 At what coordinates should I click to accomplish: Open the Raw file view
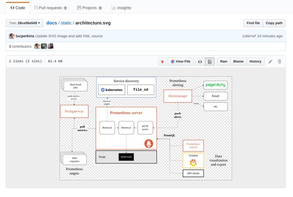tap(224, 61)
